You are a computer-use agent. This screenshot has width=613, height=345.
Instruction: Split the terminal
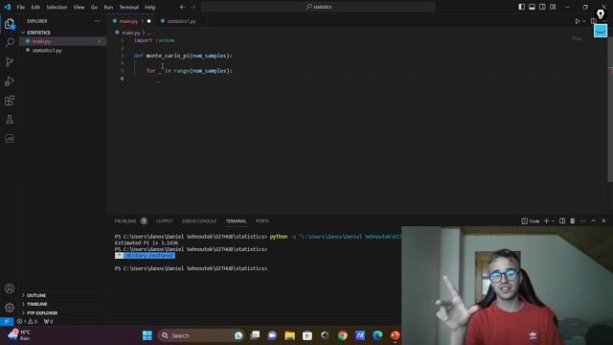tap(562, 221)
